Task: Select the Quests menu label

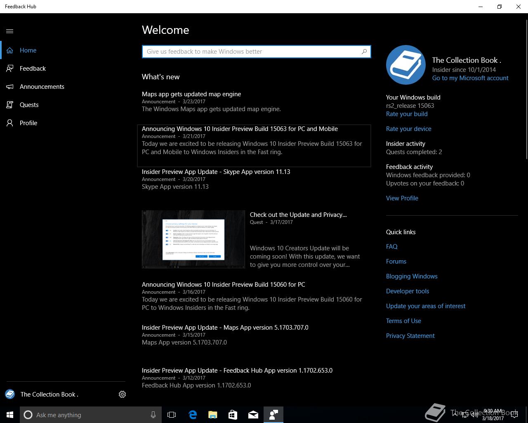Action: click(29, 105)
